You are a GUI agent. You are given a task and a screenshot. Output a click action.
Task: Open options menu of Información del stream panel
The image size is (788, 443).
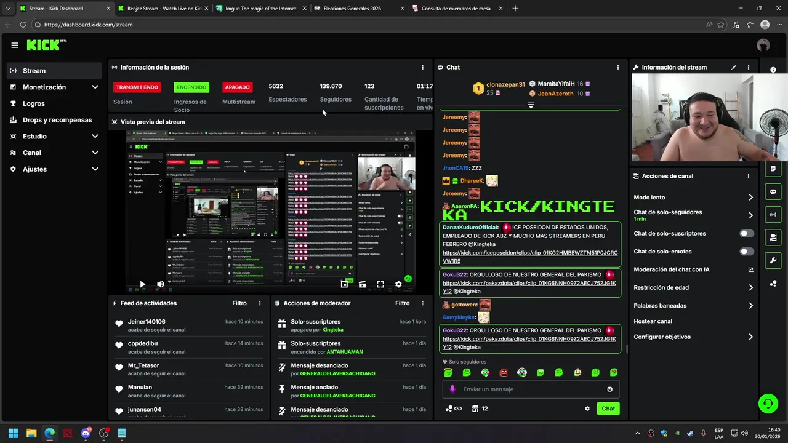point(749,67)
